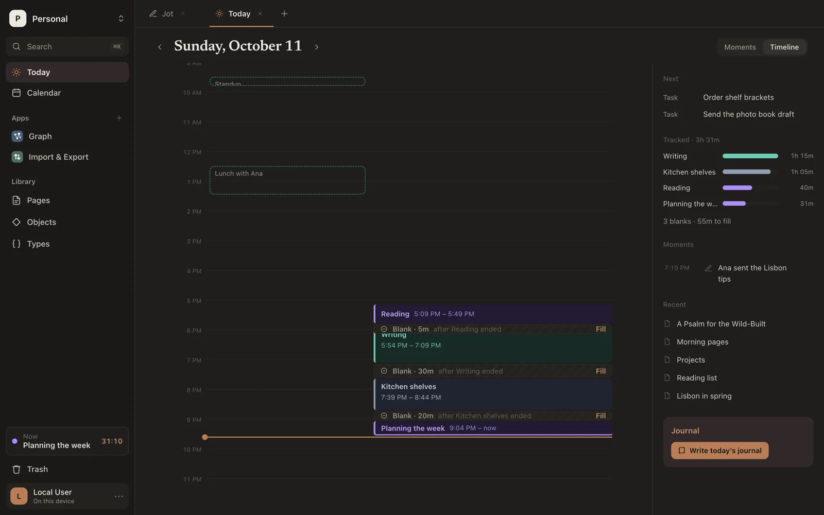
Task: Click the current time indicator dot
Action: tap(205, 437)
